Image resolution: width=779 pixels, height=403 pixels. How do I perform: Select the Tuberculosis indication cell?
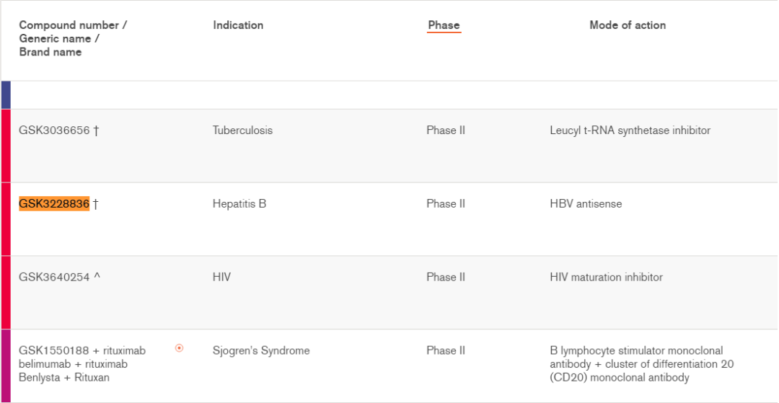pos(242,130)
